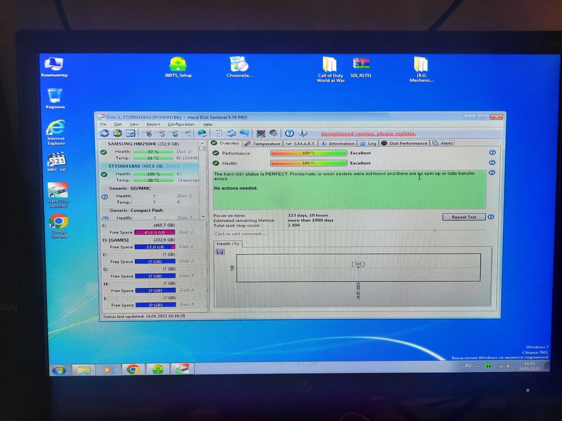
Task: Click the yellow warning triangle toolbar icon
Action: [117, 133]
